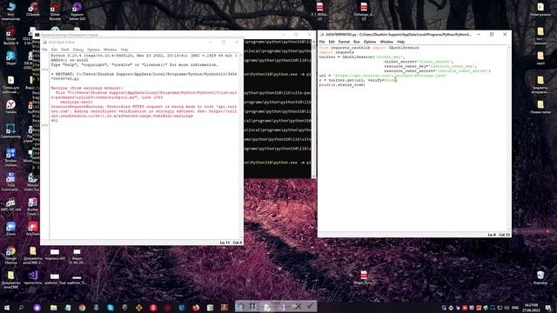The height and width of the screenshot is (313, 557).
Task: Open the Movavi Video Suite desktop icon
Action: tap(33, 182)
